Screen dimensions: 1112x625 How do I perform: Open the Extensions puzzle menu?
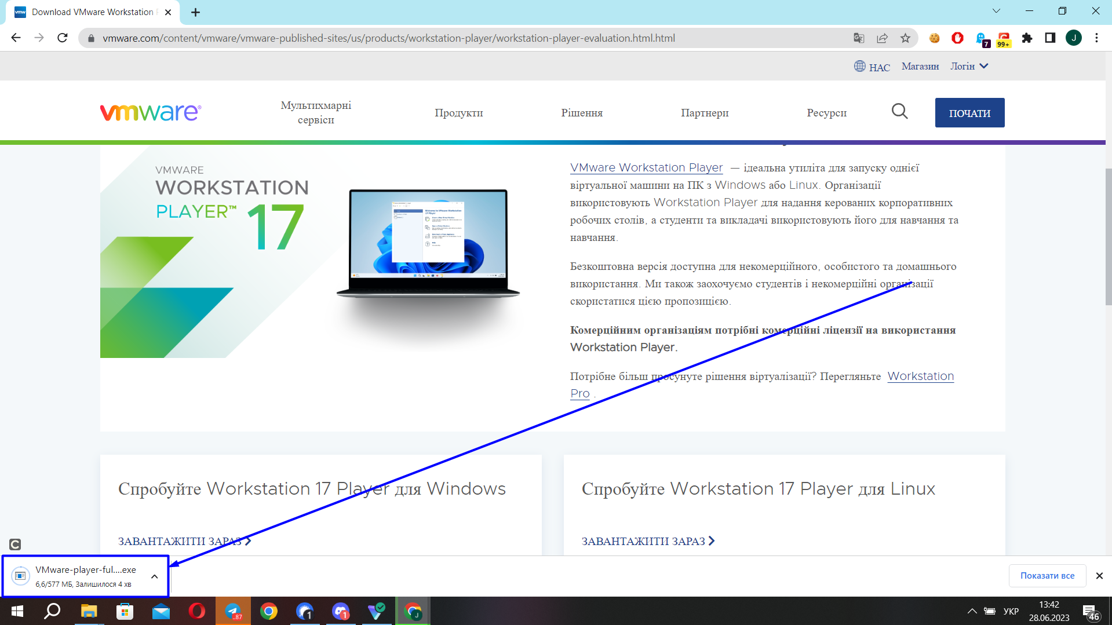click(x=1027, y=38)
